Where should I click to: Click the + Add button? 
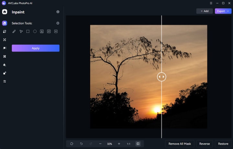205,11
